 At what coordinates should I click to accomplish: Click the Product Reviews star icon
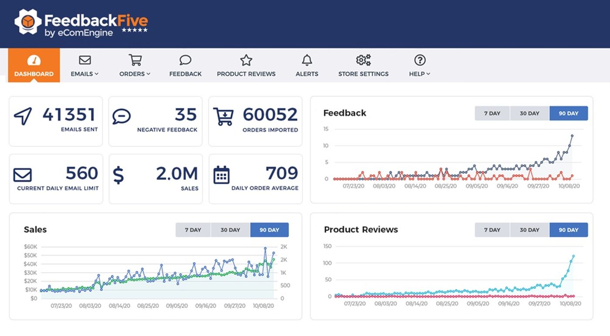pos(246,60)
